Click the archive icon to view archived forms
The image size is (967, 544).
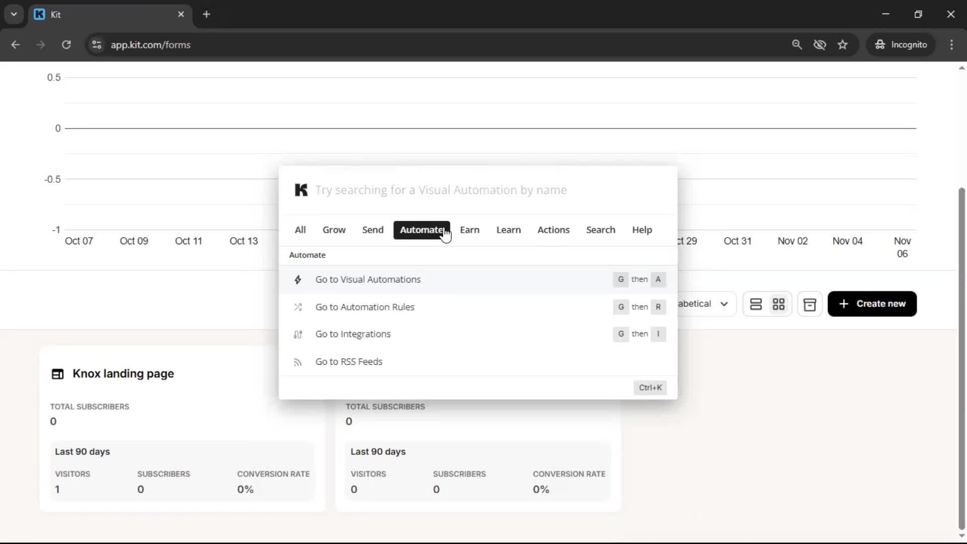click(809, 304)
